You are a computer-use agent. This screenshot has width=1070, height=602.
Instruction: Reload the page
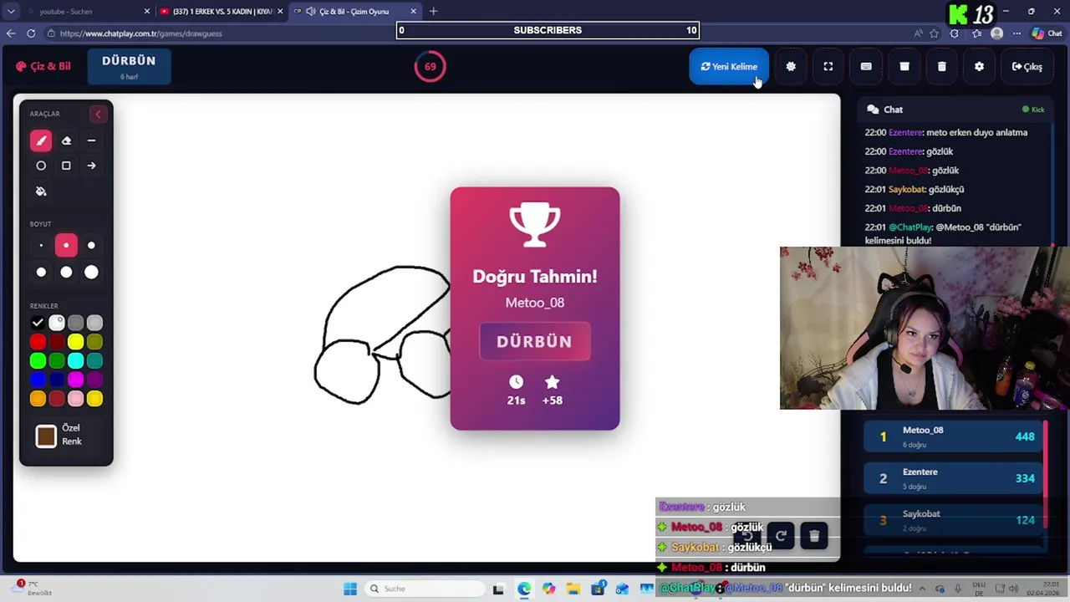point(31,33)
